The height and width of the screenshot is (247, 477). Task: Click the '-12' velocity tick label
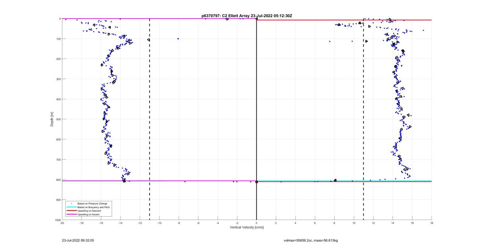tap(140, 223)
